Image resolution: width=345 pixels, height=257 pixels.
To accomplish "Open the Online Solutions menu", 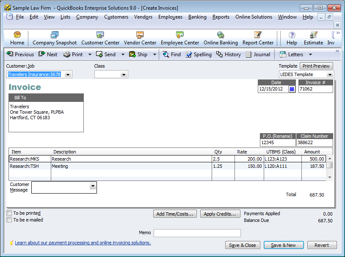I will coord(254,17).
